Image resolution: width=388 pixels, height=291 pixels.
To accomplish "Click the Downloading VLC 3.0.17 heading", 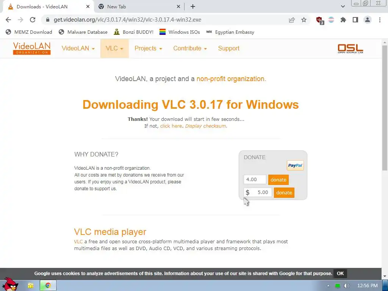I will [191, 105].
